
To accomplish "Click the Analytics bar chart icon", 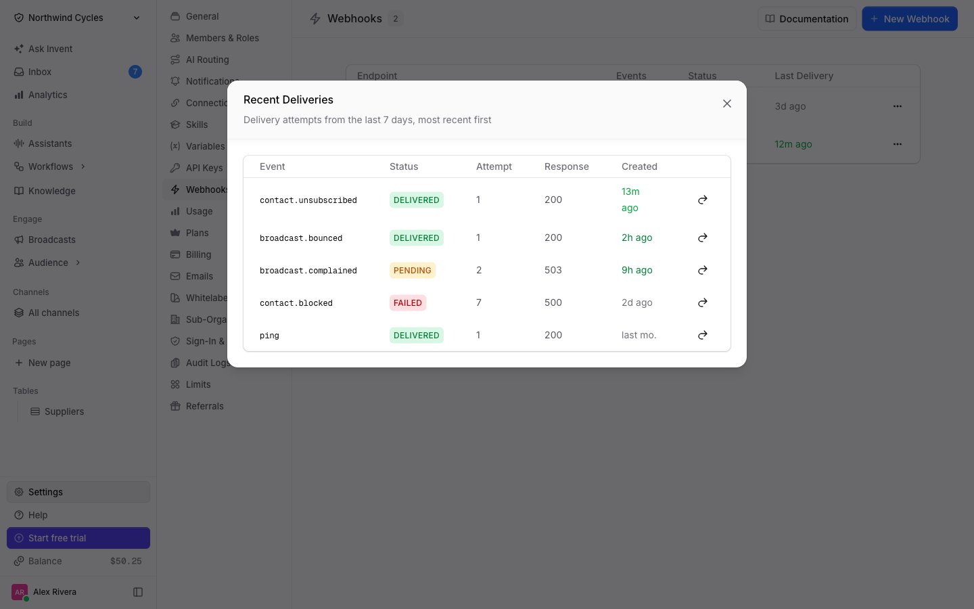I will tap(19, 95).
